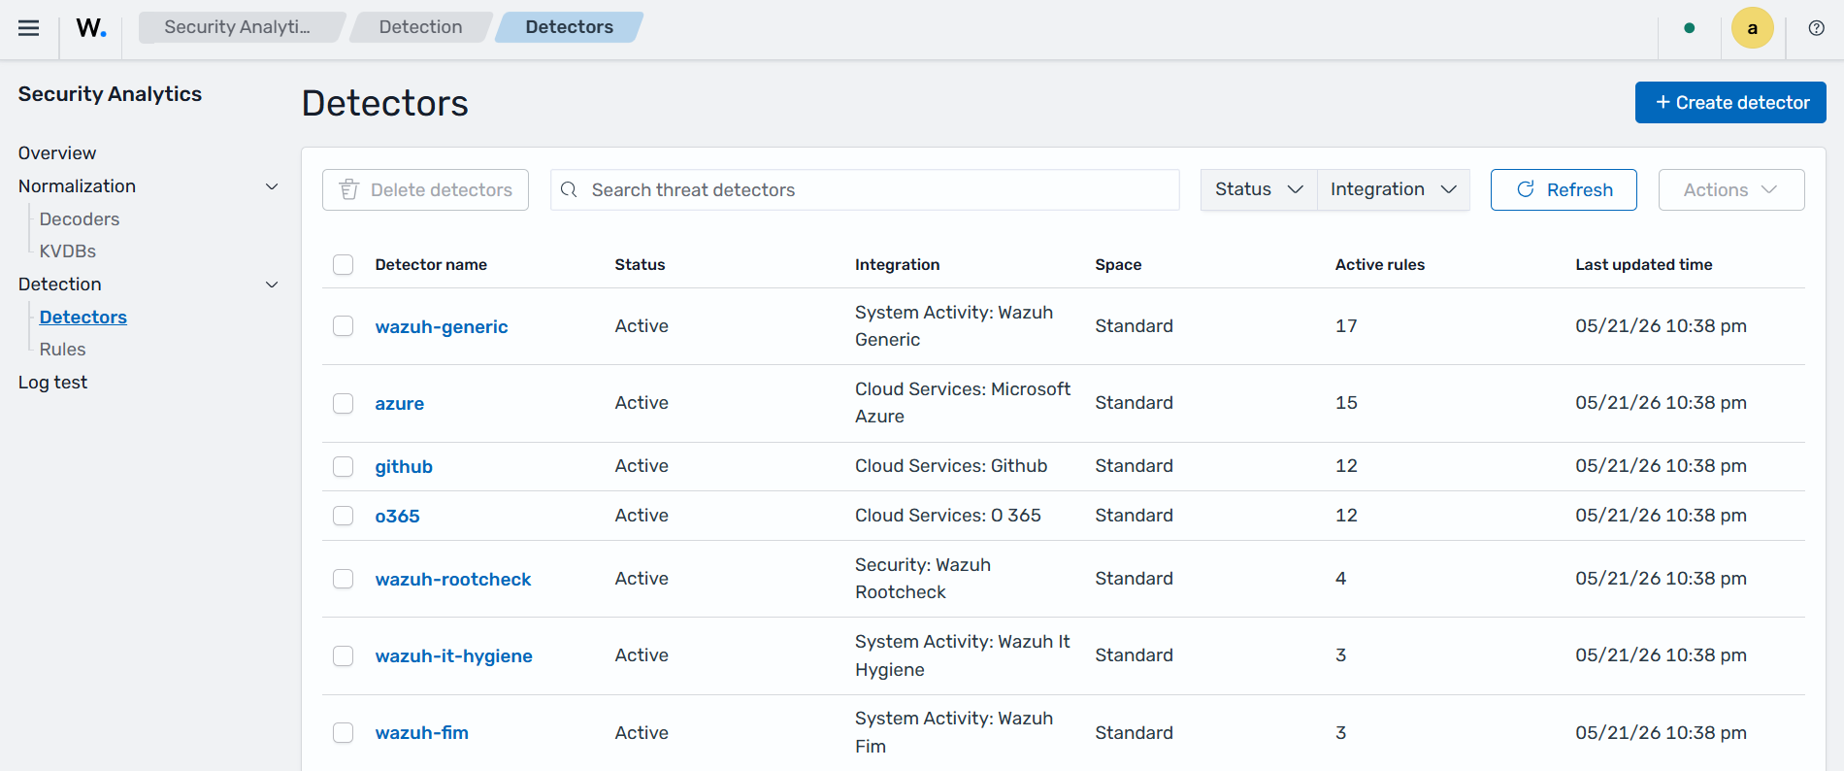Open the help question mark icon

click(1817, 28)
